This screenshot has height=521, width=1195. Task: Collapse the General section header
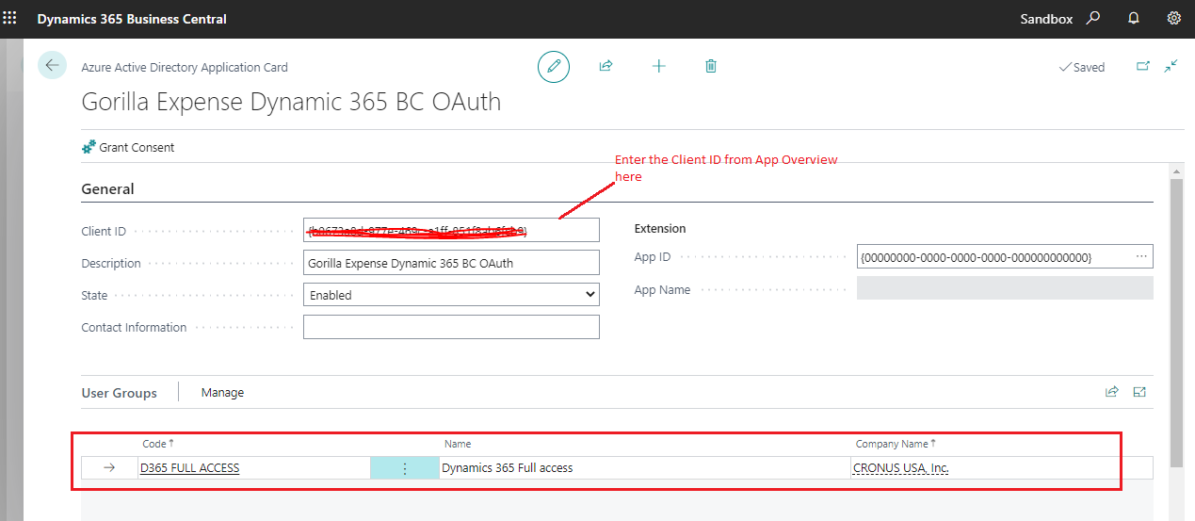point(108,188)
